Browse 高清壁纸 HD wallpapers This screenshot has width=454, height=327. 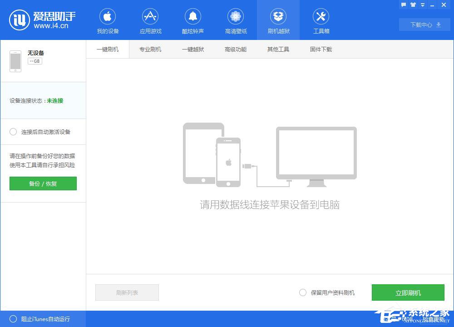235,20
